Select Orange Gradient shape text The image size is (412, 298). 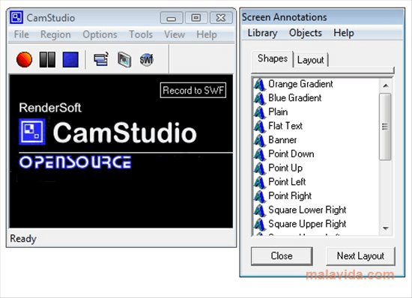pyautogui.click(x=300, y=84)
